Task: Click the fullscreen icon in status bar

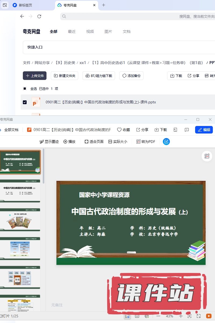Action: 199,316
